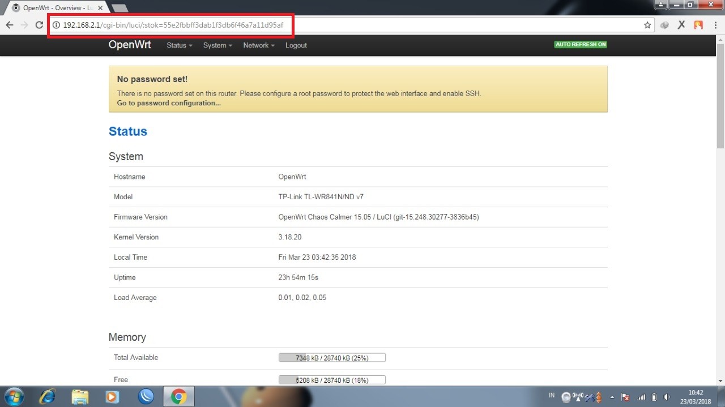Viewport: 725px width, 407px height.
Task: Click the Bluetooth tray icon
Action: pos(589,397)
